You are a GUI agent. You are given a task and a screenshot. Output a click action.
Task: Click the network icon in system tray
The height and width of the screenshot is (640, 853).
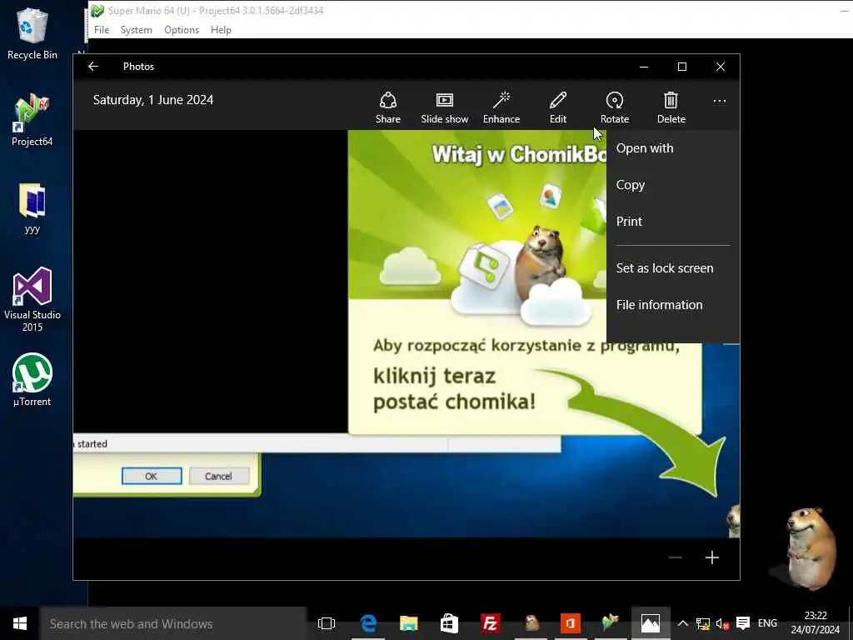(x=703, y=623)
